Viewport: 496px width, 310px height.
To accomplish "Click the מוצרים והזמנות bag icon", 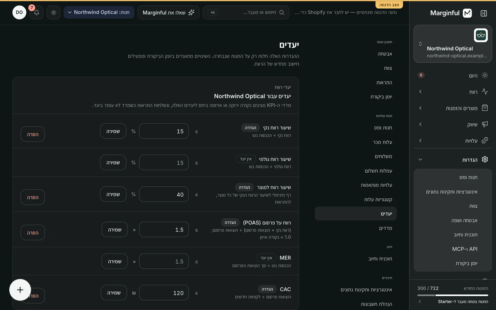I will pos(485,108).
